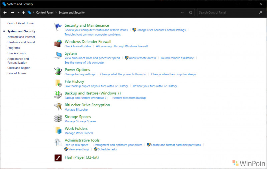Expand the address bar history dropdown

tap(182, 13)
